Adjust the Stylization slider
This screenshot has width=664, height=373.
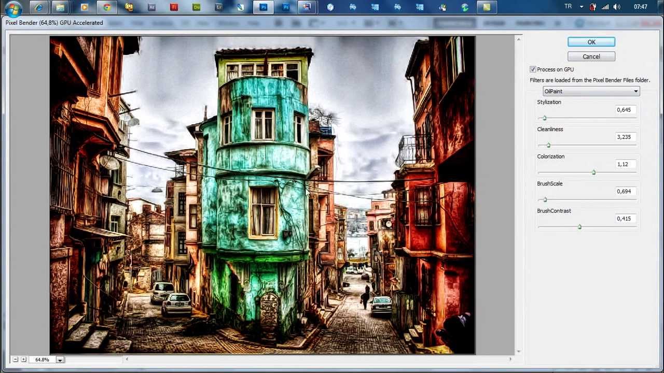[x=544, y=118]
